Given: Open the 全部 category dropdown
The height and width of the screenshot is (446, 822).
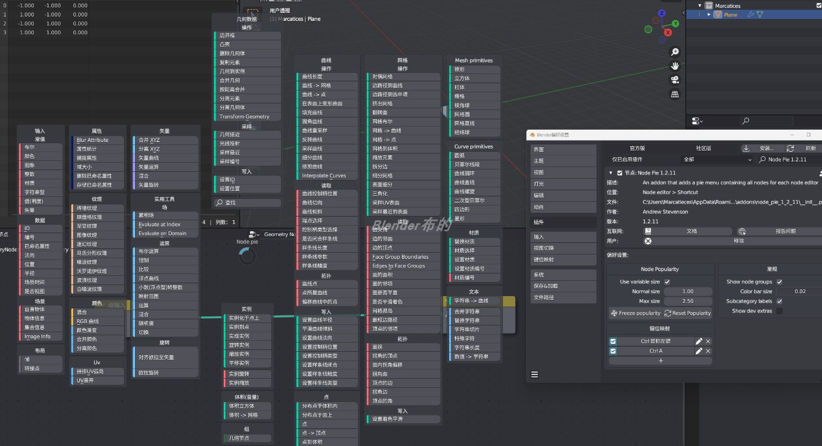Looking at the screenshot, I should point(717,160).
